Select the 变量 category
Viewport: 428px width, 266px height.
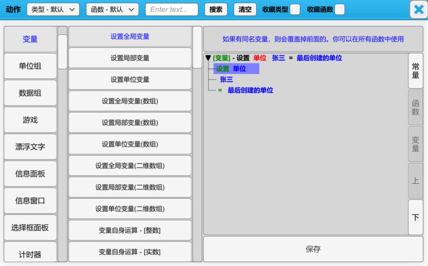point(30,39)
